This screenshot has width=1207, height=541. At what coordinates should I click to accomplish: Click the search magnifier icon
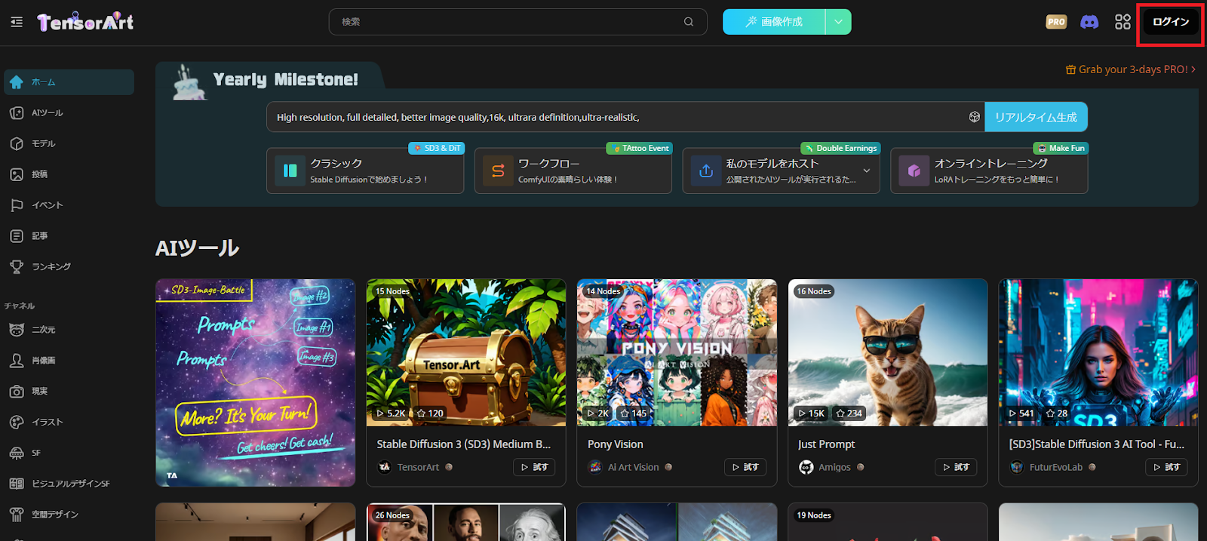click(x=689, y=22)
